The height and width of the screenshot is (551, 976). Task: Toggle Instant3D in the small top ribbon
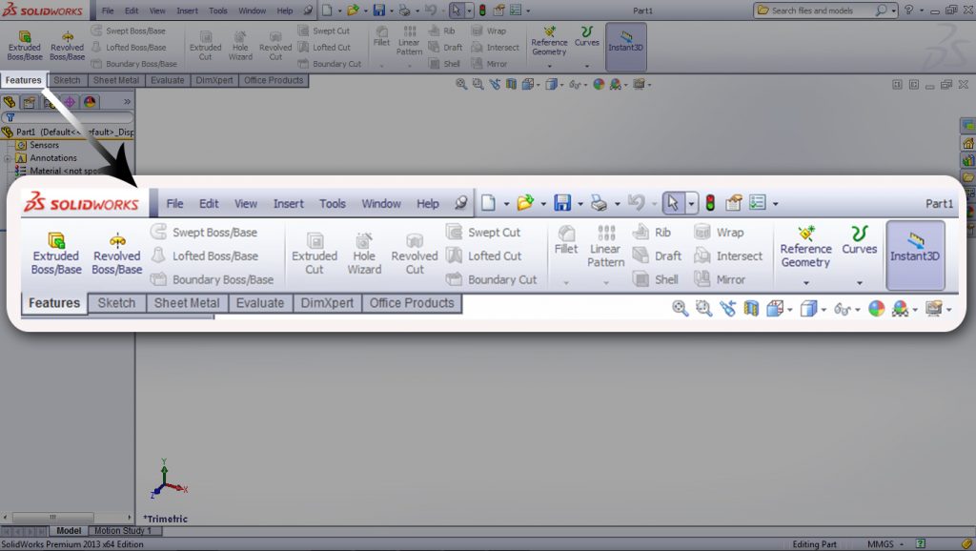click(x=625, y=47)
